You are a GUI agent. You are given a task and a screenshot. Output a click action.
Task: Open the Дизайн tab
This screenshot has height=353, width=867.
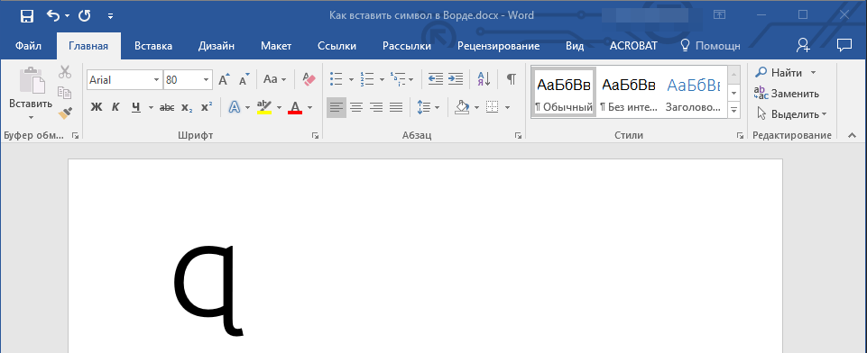click(x=217, y=46)
